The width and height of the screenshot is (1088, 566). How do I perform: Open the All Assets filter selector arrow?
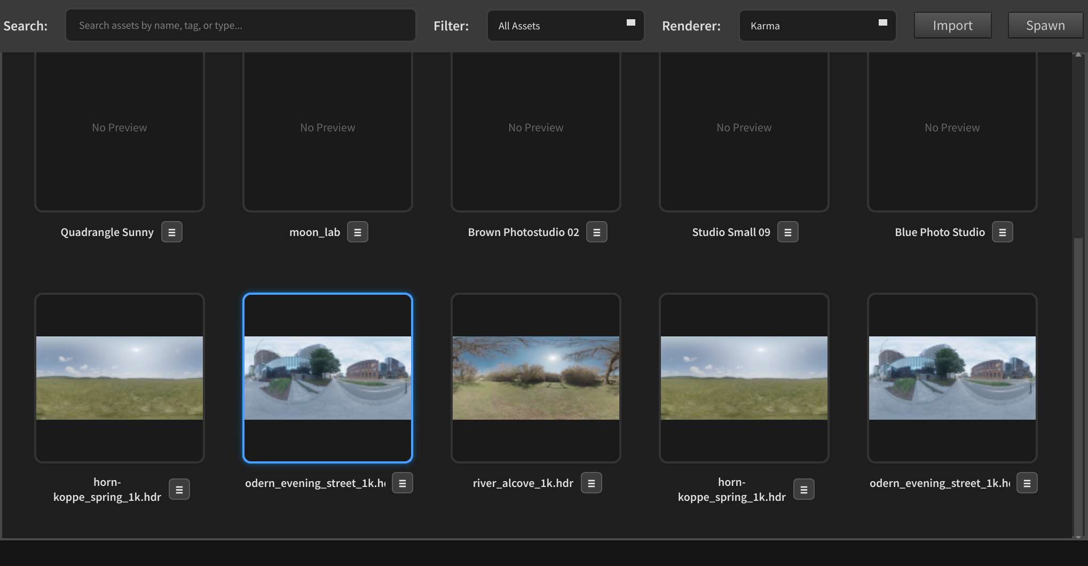(x=630, y=22)
